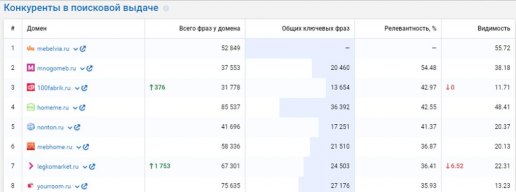The width and height of the screenshot is (516, 192).
Task: Click the green ↑376 change value
Action: (158, 88)
